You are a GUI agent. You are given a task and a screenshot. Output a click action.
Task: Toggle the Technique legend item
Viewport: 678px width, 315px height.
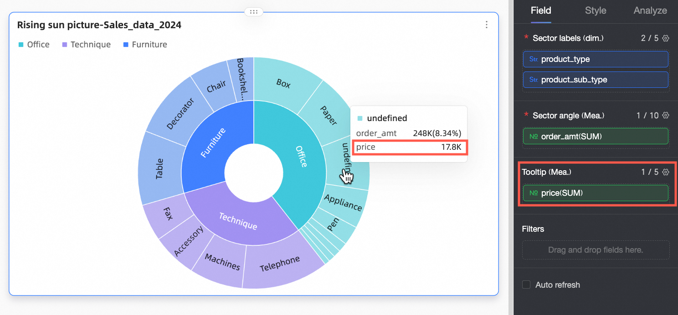(x=86, y=45)
